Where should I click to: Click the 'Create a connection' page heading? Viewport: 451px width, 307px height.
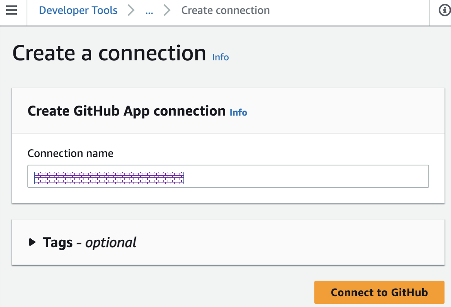click(109, 53)
